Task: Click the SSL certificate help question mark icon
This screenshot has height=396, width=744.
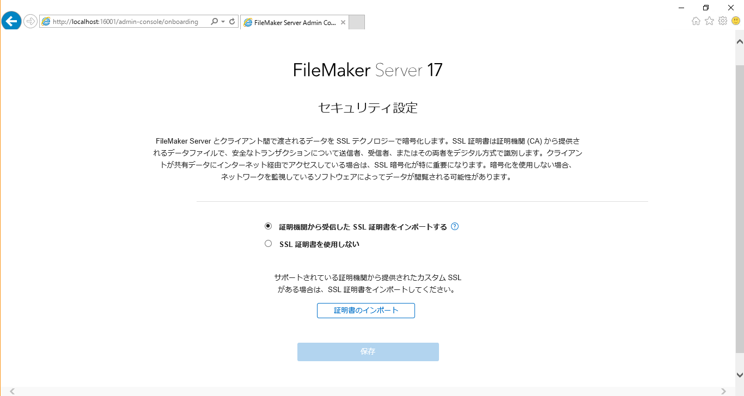Action: coord(455,226)
